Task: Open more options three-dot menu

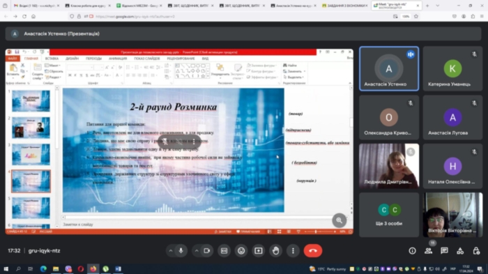Action: (x=293, y=251)
